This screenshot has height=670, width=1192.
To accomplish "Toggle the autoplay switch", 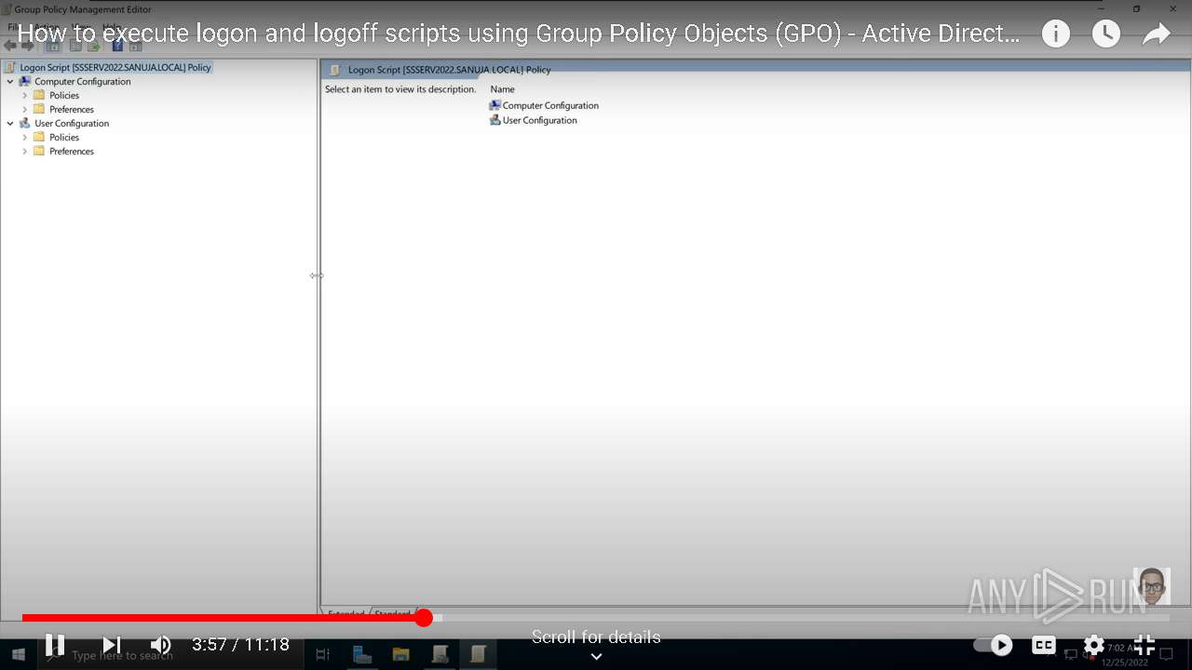I will (x=993, y=644).
